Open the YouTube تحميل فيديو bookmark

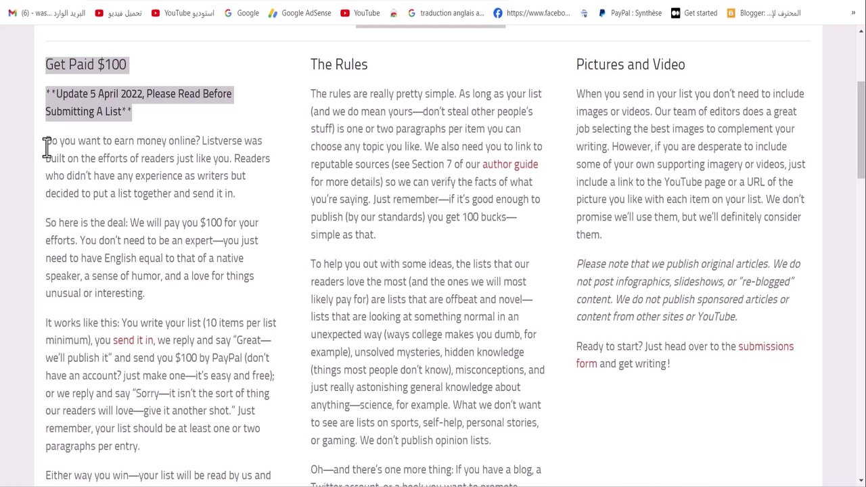pyautogui.click(x=118, y=13)
